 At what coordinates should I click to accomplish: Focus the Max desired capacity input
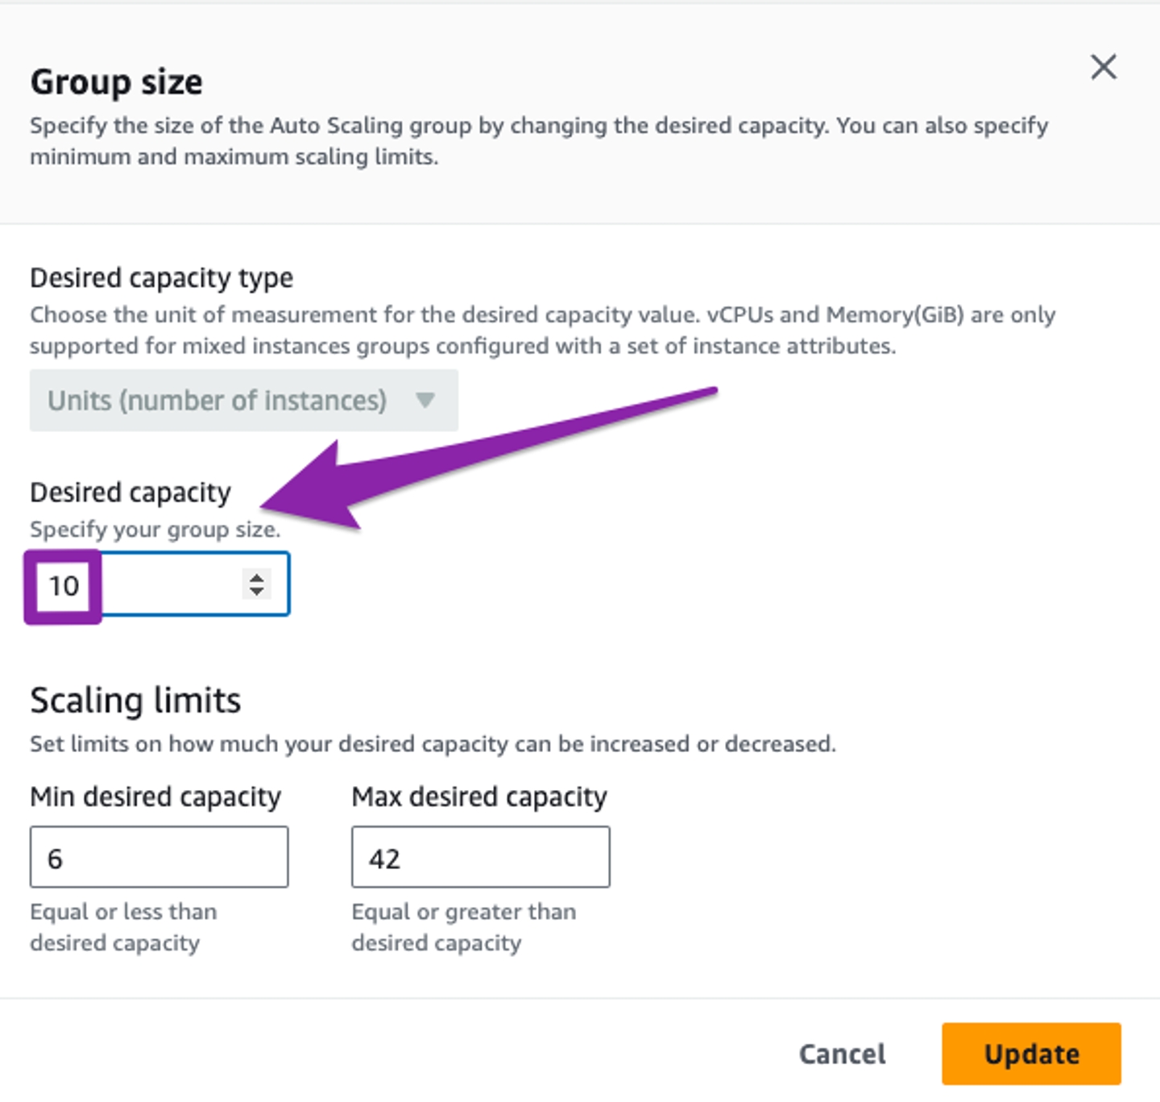[480, 858]
